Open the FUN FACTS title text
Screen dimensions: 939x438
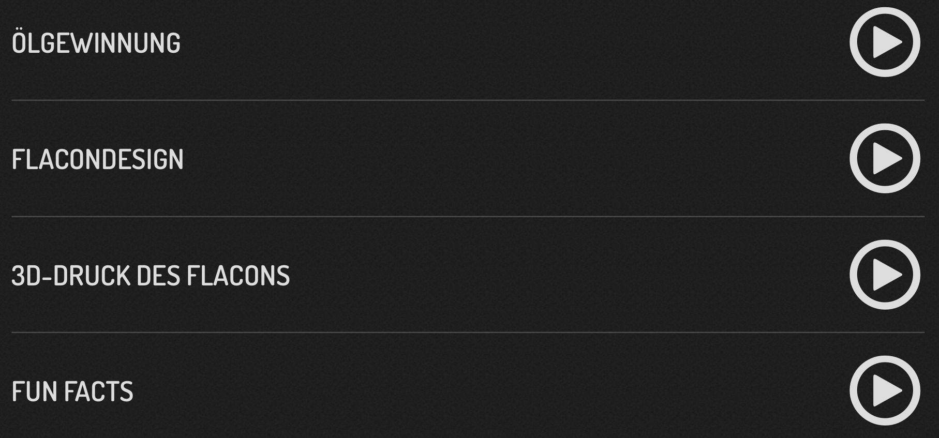72,391
